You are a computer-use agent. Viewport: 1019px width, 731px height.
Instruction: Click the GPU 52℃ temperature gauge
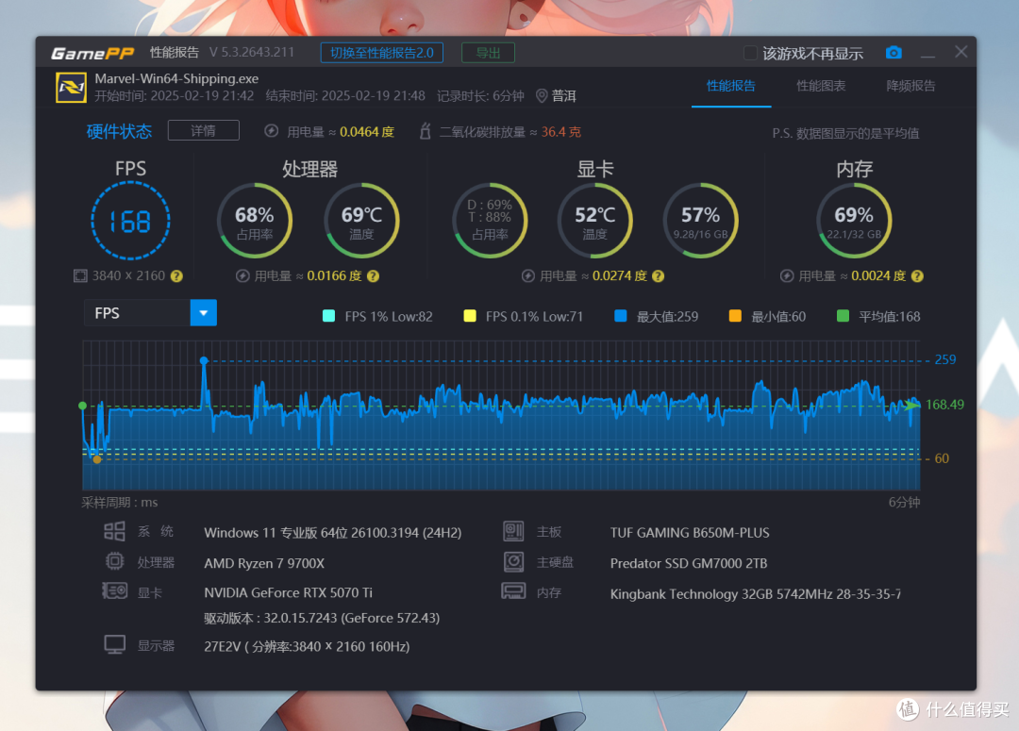(x=594, y=221)
